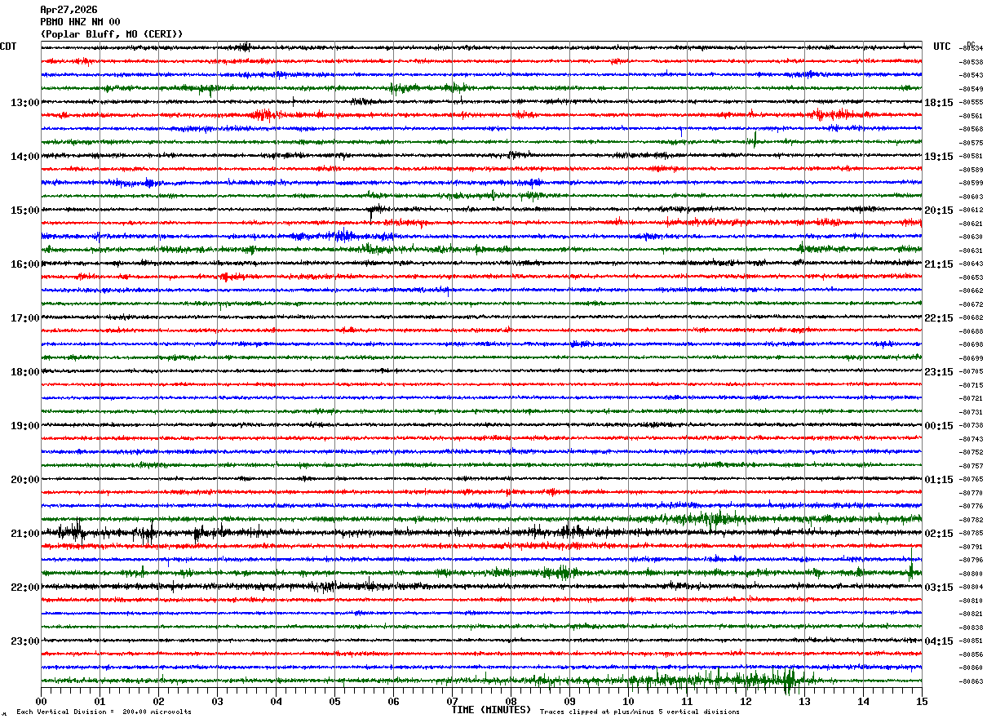
Task: Click the 20:00 CDT time label
Action: coord(25,480)
